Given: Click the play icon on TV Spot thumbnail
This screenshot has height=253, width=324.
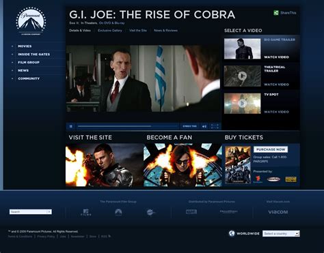Looking at the screenshot, I should pos(242,104).
